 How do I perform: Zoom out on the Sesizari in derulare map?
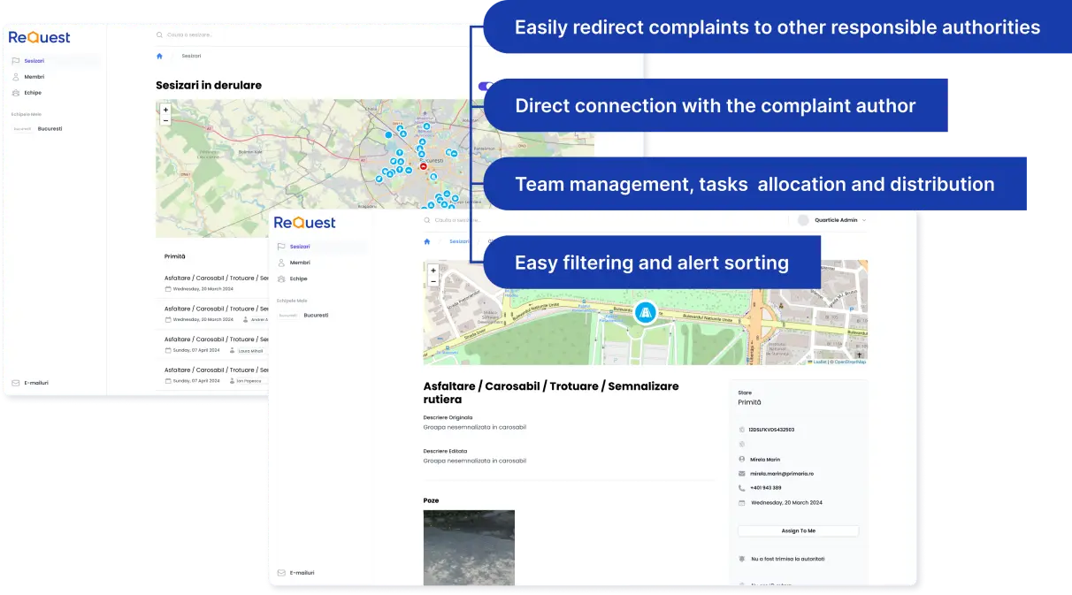point(165,120)
